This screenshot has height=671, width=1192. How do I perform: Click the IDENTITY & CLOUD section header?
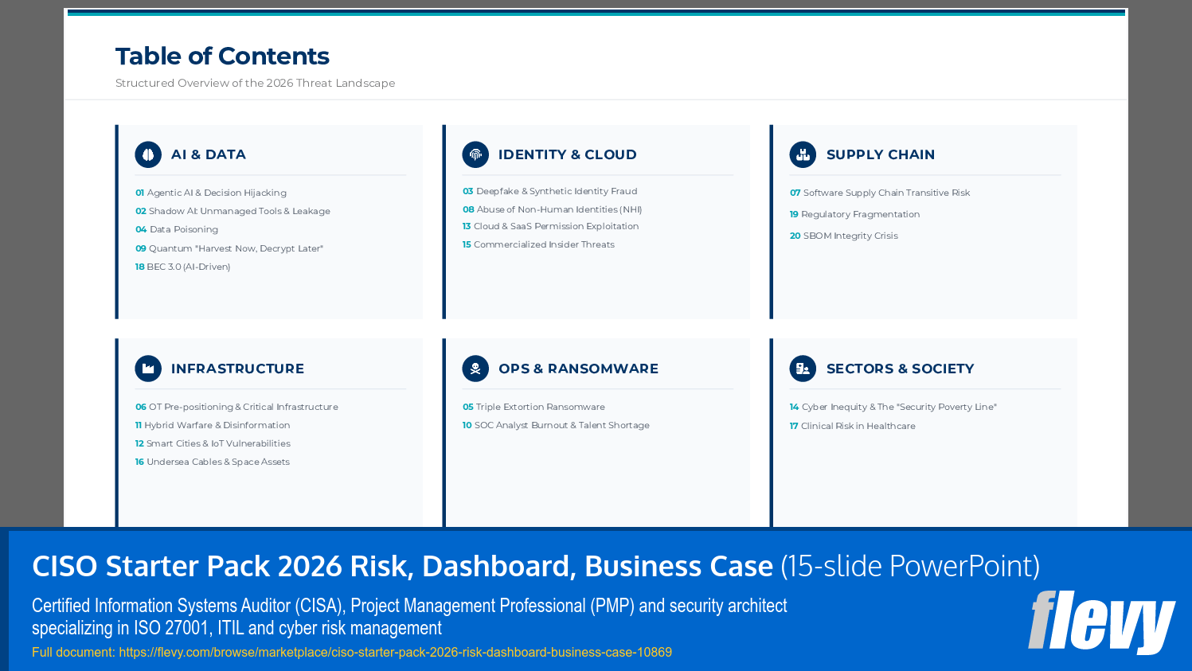567,154
